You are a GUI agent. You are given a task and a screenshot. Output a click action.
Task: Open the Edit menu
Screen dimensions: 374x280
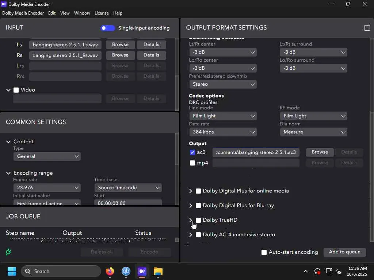click(52, 13)
